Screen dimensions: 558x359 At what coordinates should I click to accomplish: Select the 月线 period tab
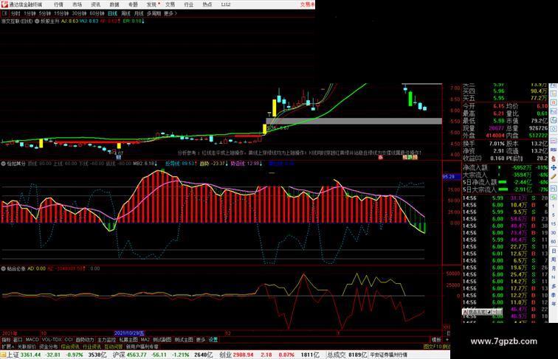139,13
